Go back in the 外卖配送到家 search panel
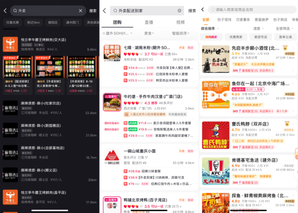The height and width of the screenshot is (213, 298). click(x=105, y=11)
